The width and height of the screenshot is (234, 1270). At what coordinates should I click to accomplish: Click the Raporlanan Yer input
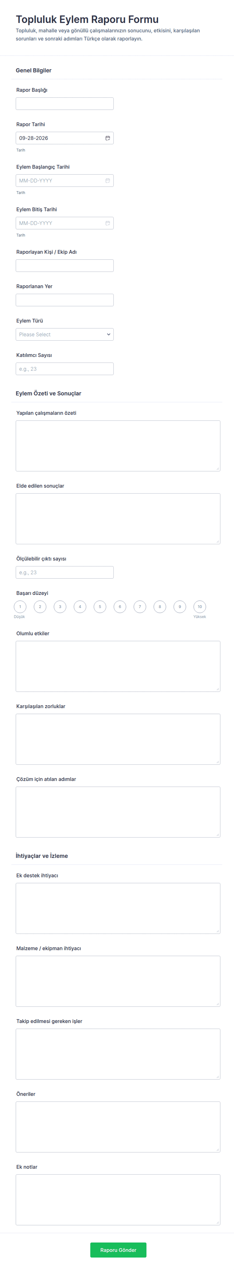(x=64, y=300)
